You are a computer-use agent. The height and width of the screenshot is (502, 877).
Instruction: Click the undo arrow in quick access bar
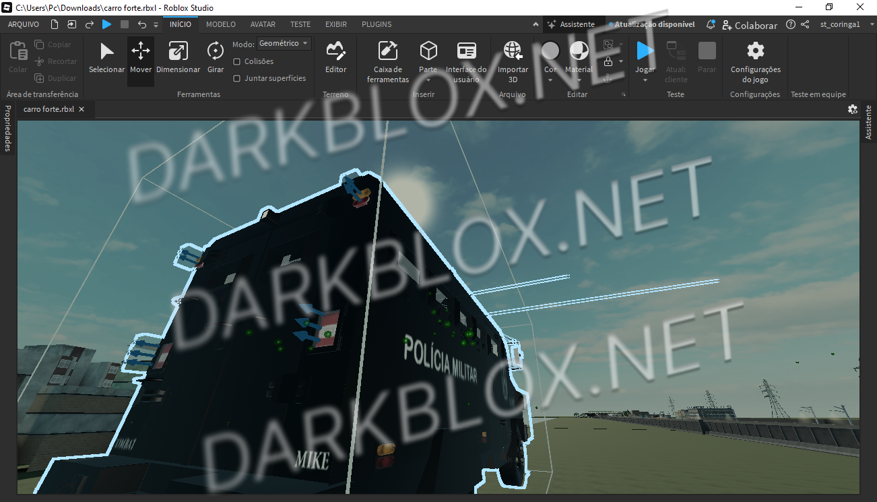pos(141,24)
